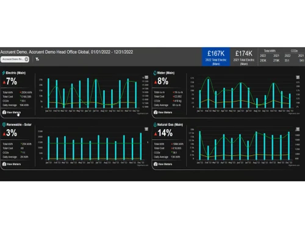Click the Natural Gas (Main) panel title
This screenshot has height=229, width=305.
(x=170, y=125)
